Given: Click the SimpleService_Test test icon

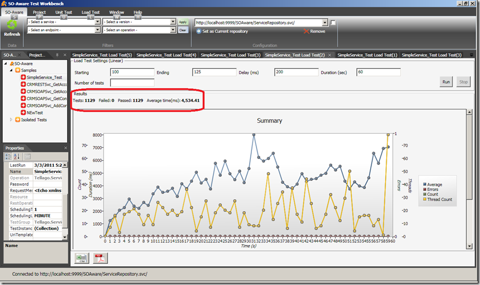Looking at the screenshot, I should point(23,77).
